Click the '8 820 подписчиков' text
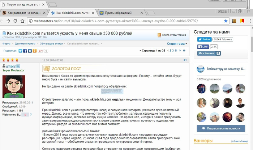Viewport: 253px width, 150px height. (x=209, y=79)
